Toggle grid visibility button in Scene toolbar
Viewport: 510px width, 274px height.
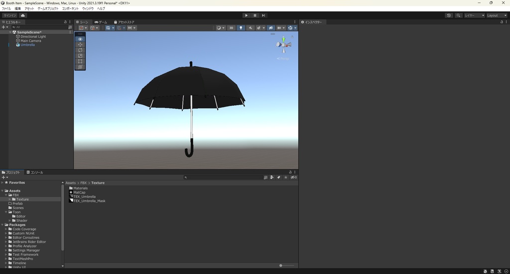(108, 28)
